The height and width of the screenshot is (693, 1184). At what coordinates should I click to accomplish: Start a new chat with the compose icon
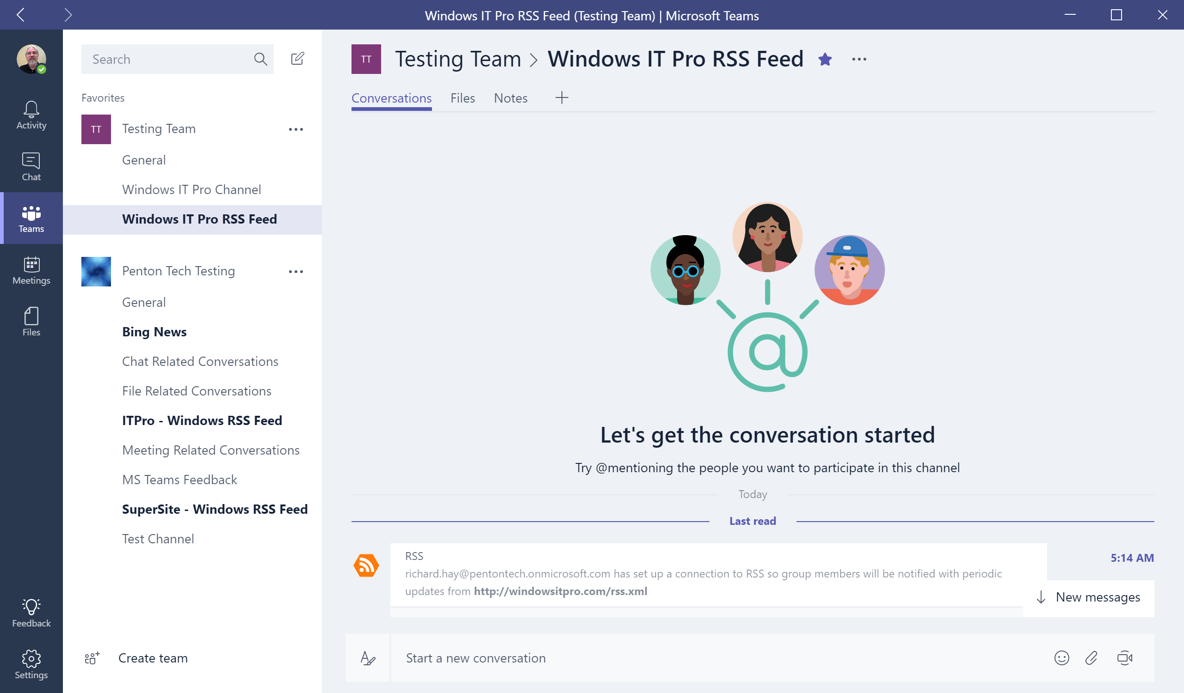297,59
